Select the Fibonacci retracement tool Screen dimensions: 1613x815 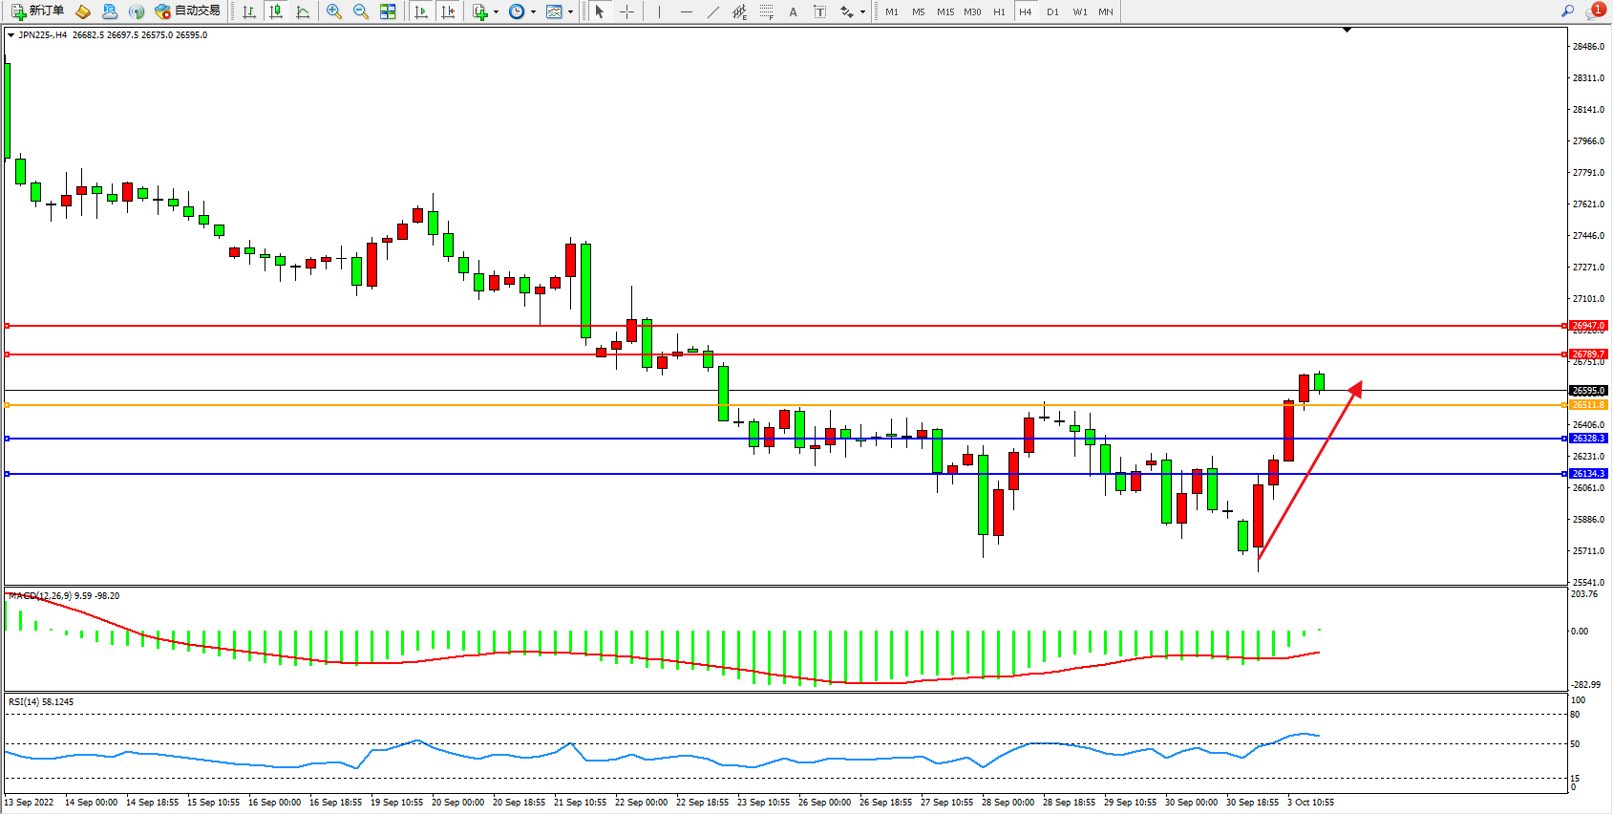[766, 11]
